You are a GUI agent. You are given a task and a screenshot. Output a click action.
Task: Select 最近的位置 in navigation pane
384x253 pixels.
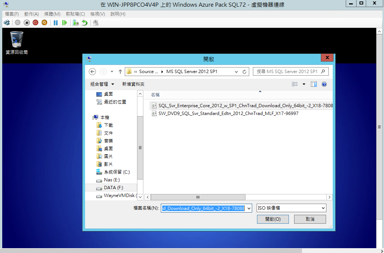(x=111, y=102)
